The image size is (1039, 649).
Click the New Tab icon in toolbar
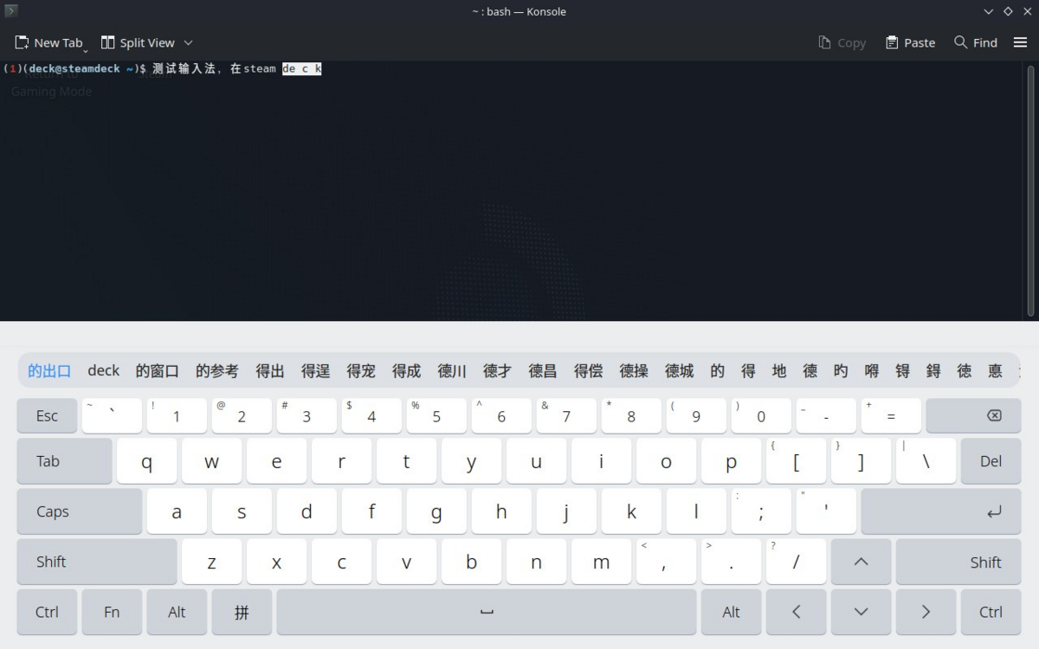pyautogui.click(x=23, y=42)
